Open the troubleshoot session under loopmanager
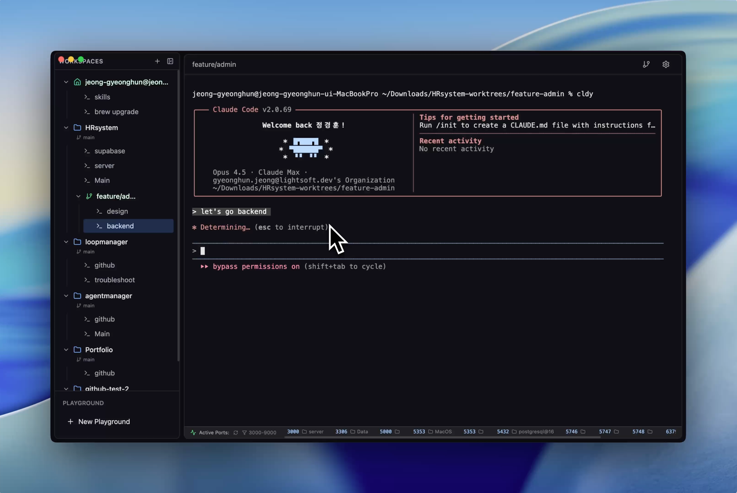The image size is (737, 493). click(x=115, y=280)
